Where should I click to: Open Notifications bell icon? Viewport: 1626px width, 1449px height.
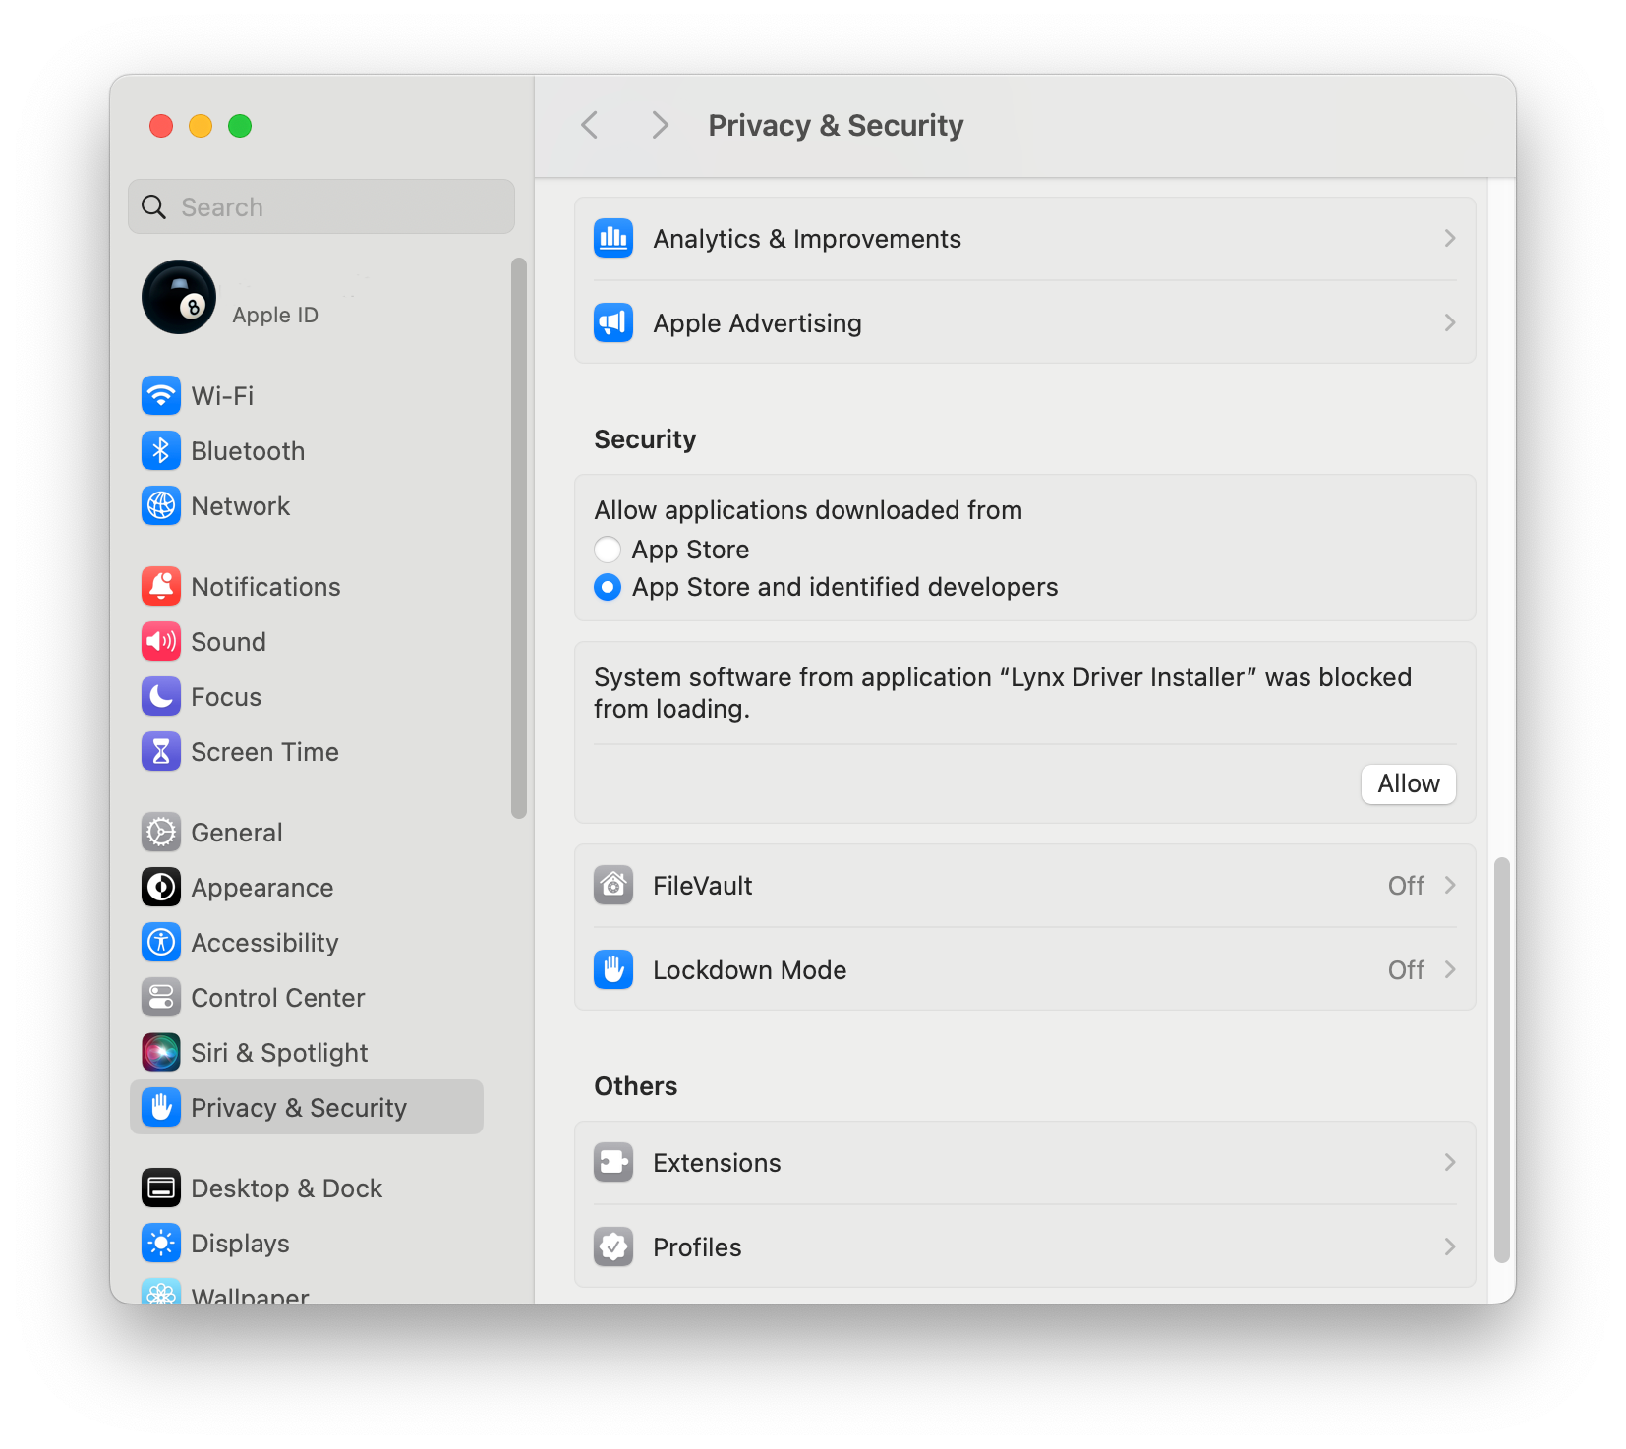161,587
